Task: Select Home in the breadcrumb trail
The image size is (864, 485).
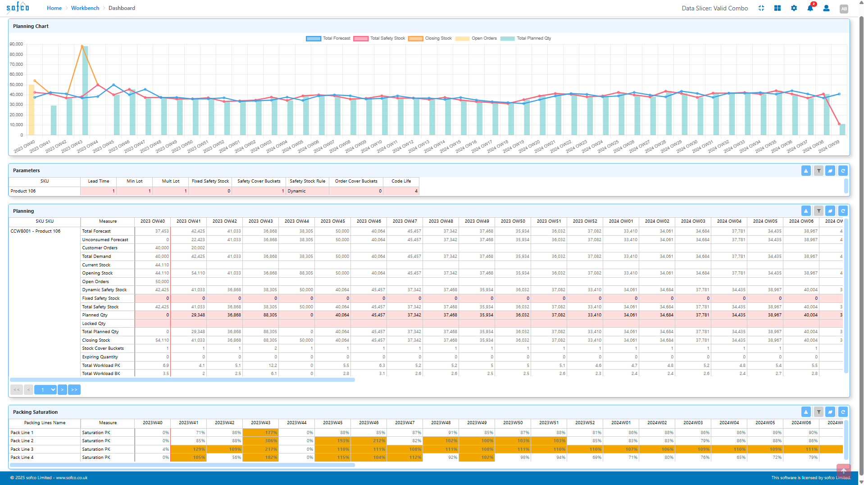Action: (x=54, y=8)
